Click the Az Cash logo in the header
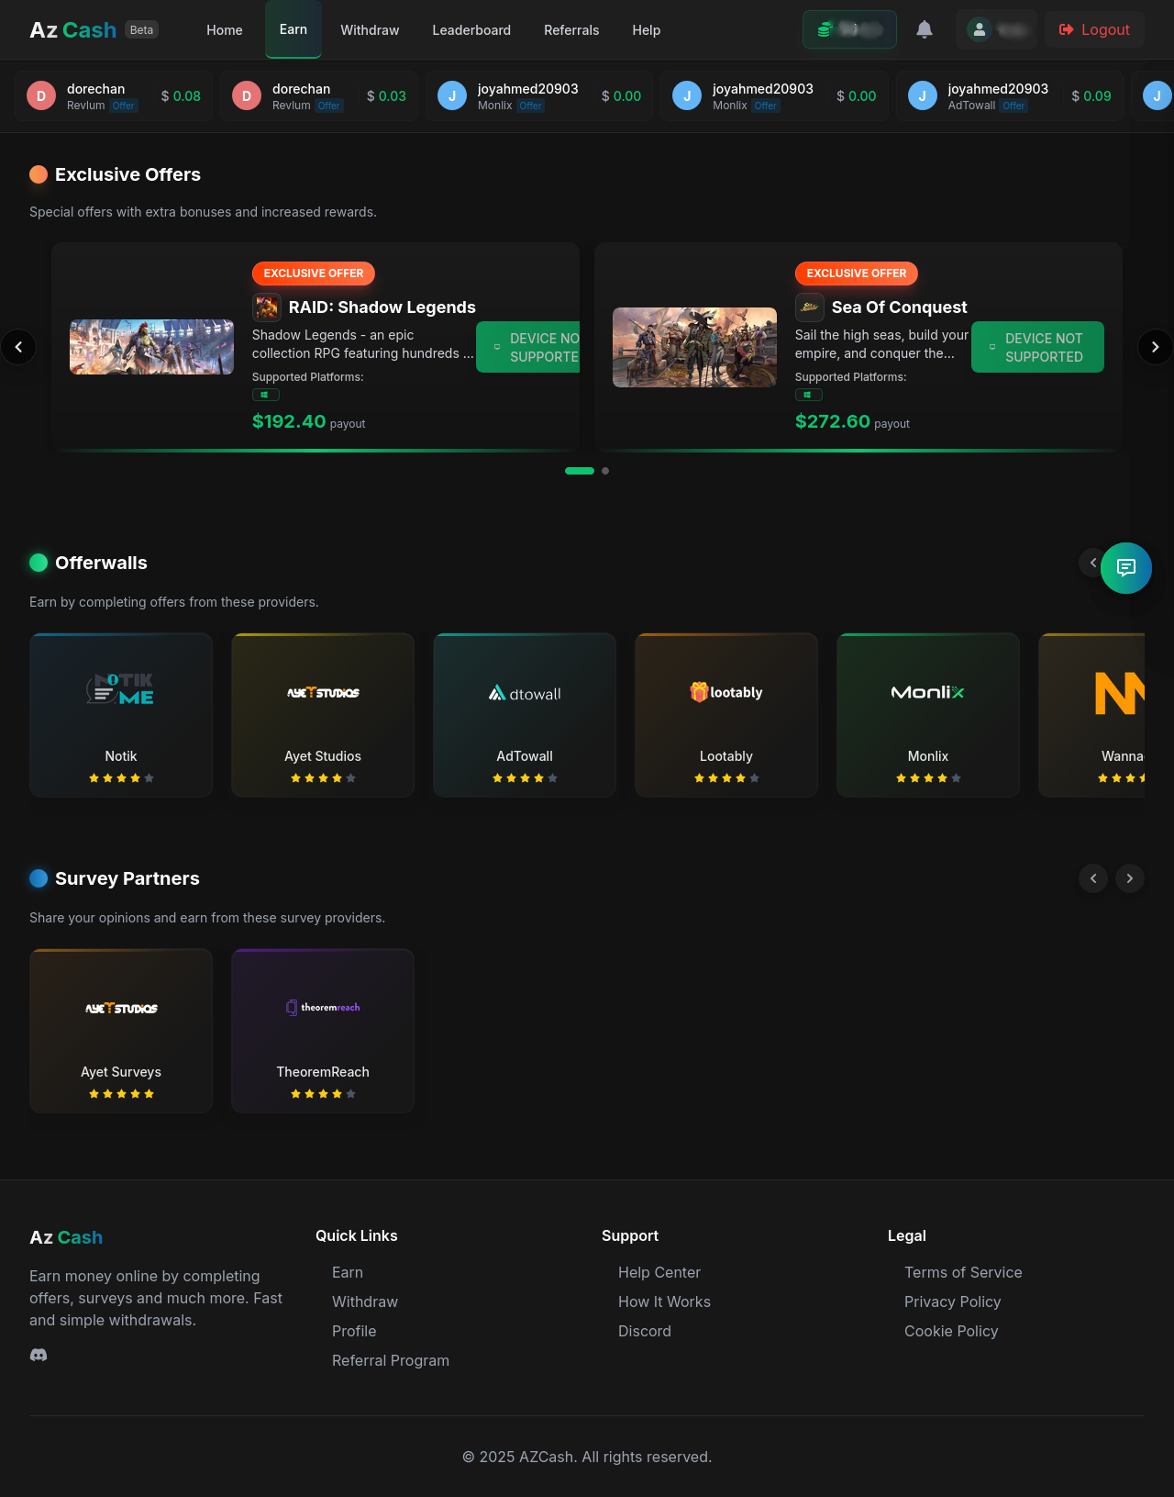1174x1497 pixels. (x=73, y=29)
